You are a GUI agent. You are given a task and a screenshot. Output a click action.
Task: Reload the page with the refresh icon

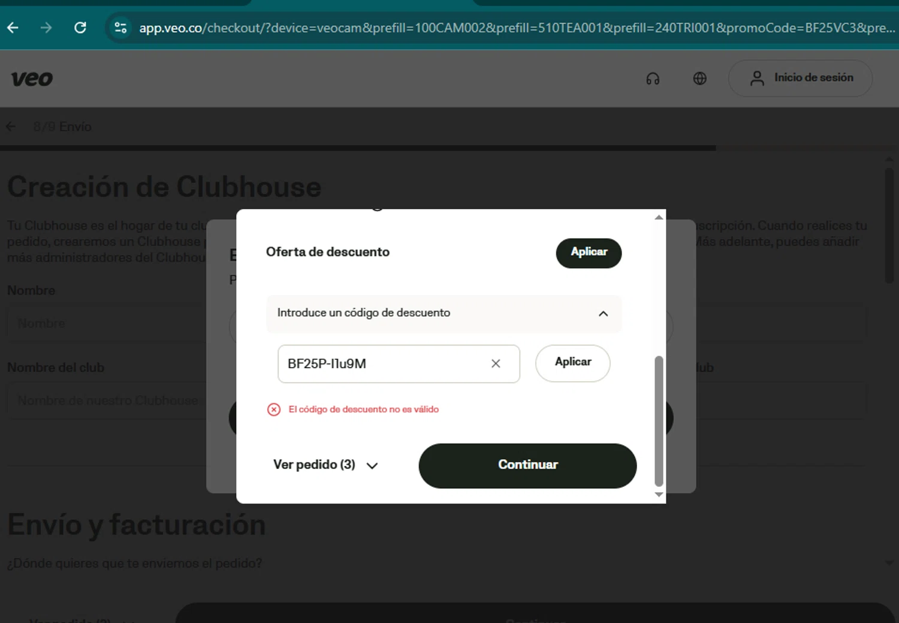[80, 28]
